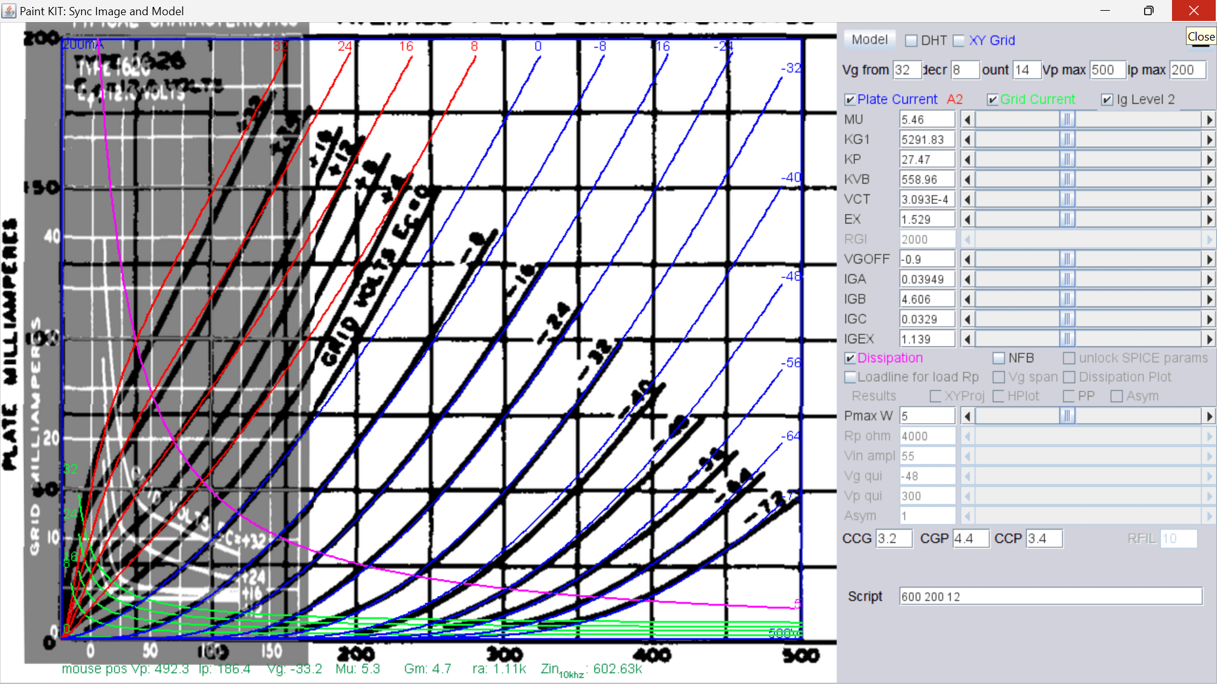This screenshot has width=1217, height=684.
Task: Increase IGC with right arrow
Action: [x=1209, y=319]
